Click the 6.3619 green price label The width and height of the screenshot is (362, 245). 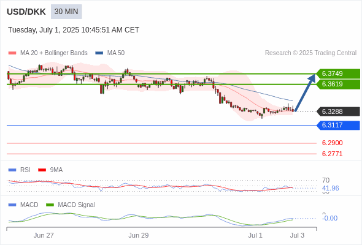pyautogui.click(x=338, y=84)
